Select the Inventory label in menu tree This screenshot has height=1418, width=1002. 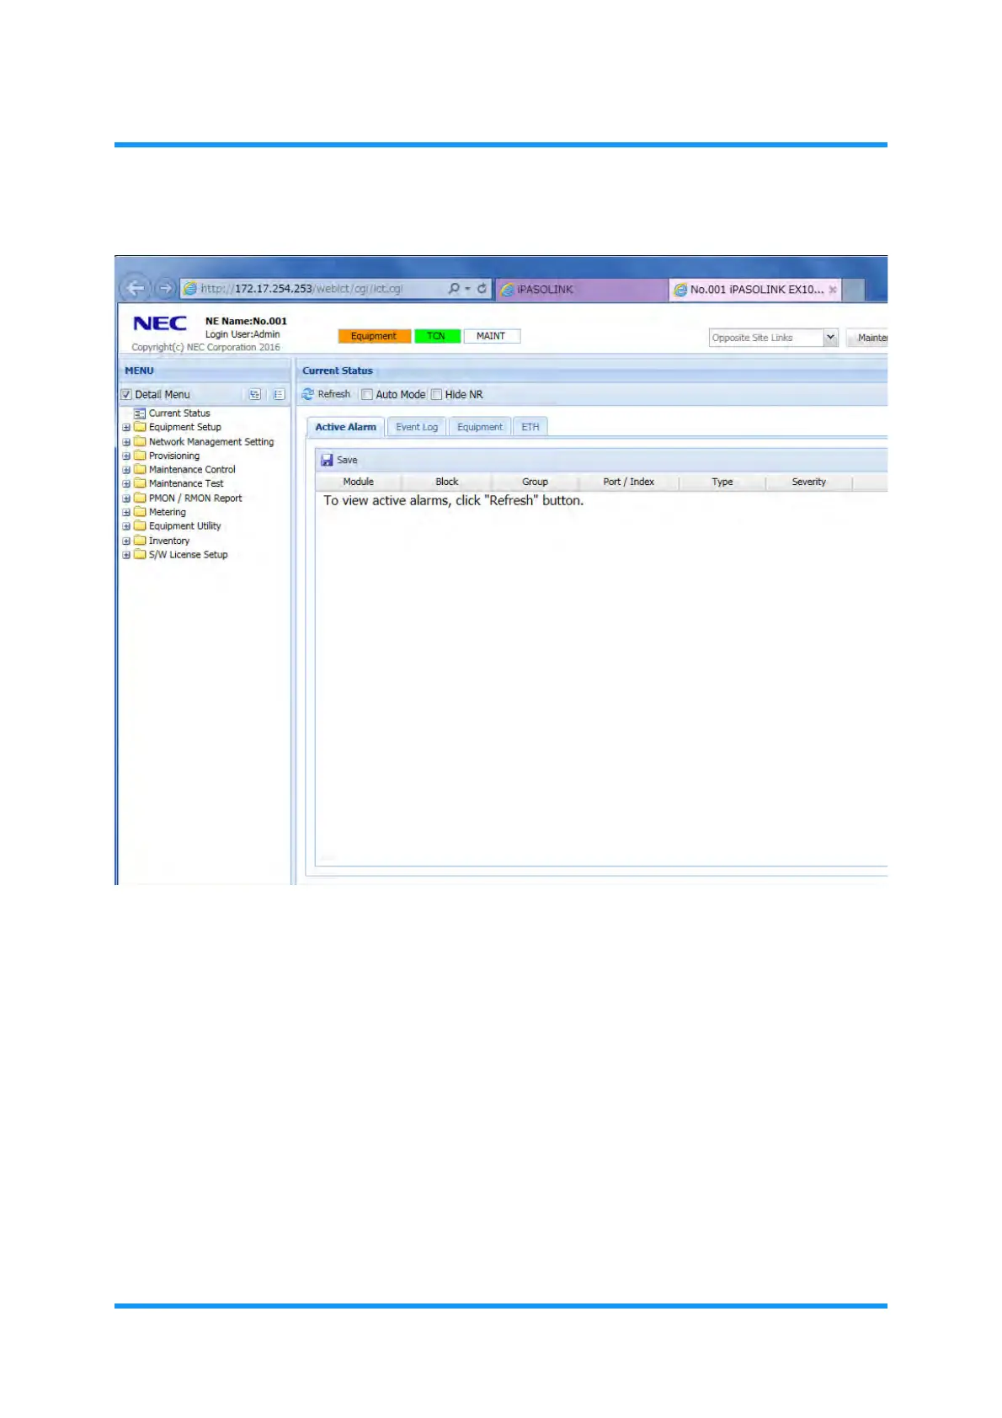click(x=169, y=541)
